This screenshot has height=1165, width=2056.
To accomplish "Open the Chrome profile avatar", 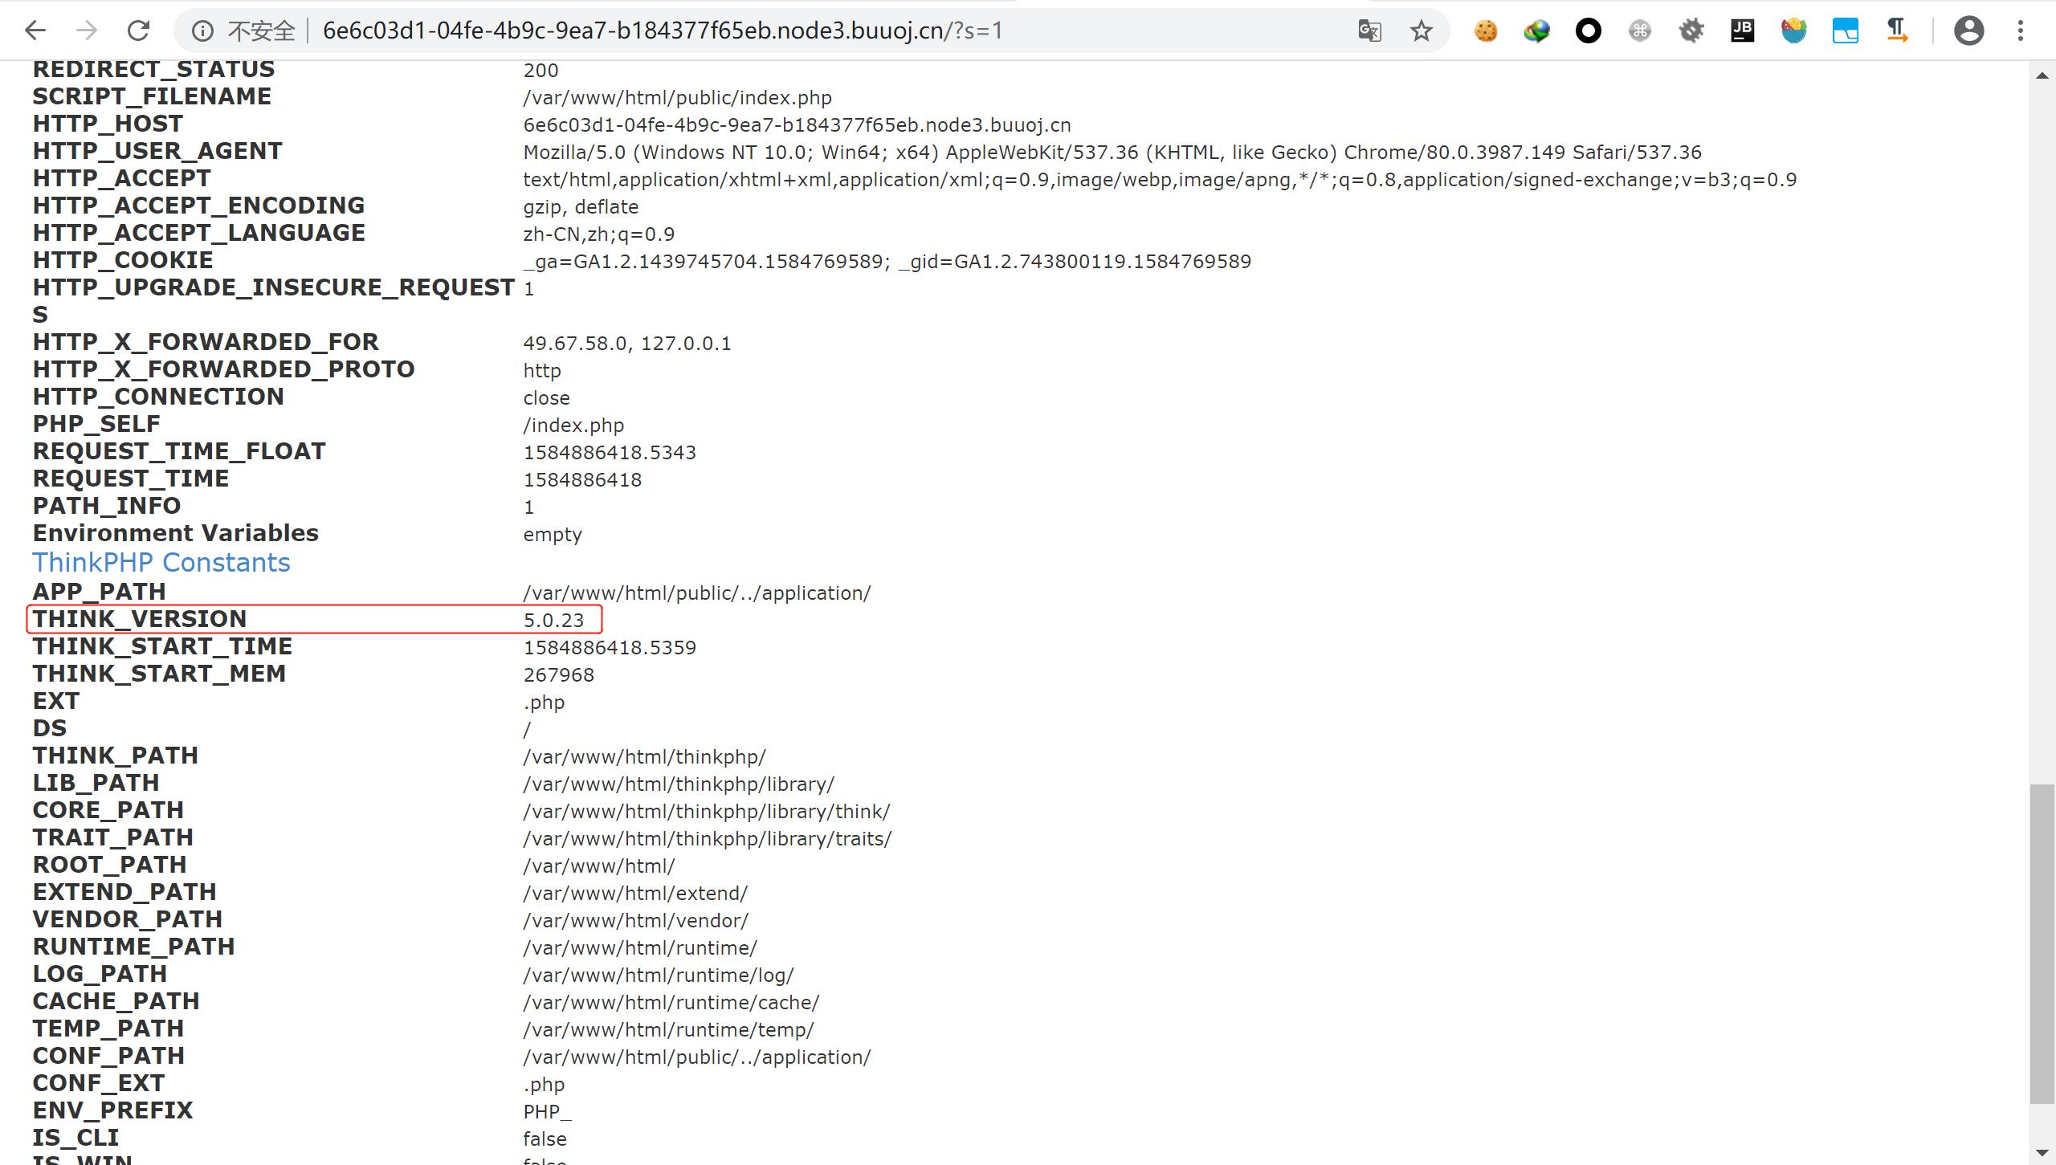I will (x=1969, y=31).
